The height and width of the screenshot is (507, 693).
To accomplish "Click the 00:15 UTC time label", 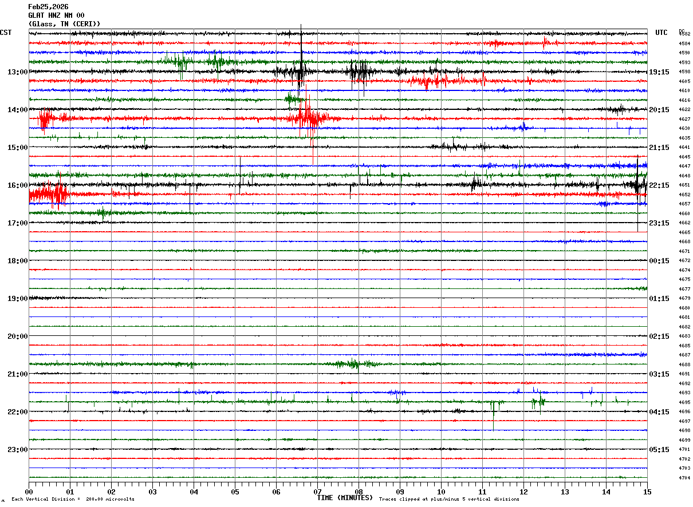I will pos(659,261).
